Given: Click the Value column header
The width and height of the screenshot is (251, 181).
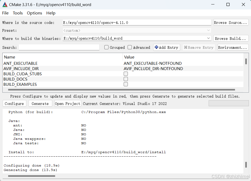Looking at the screenshot, I should tap(129, 57).
